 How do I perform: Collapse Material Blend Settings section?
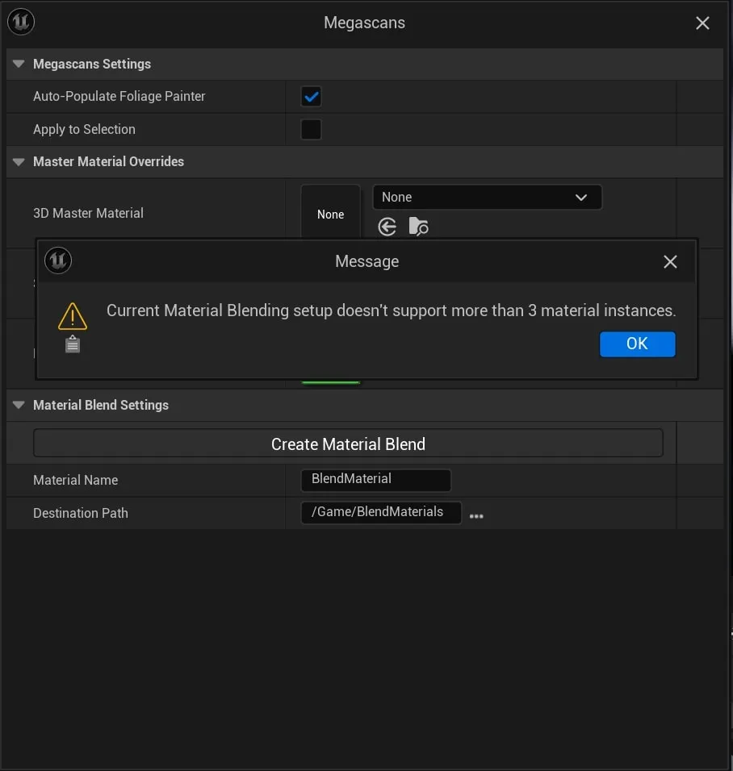pos(19,405)
